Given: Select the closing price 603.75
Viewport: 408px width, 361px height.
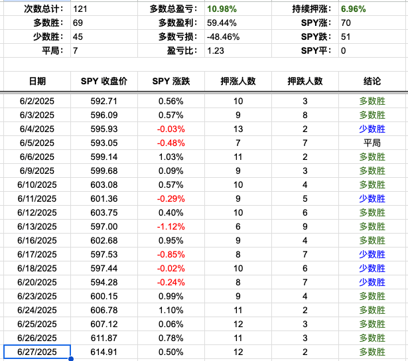Looking at the screenshot, I should 104,212.
